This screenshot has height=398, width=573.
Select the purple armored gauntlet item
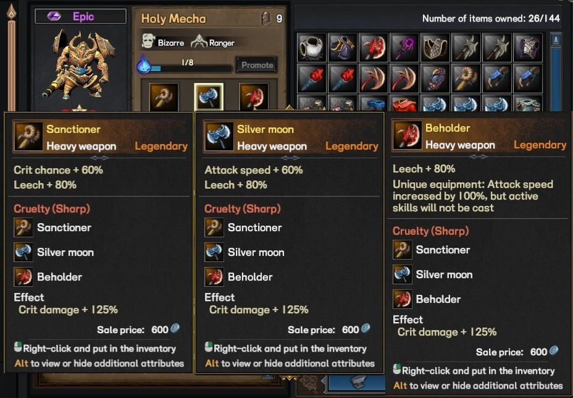point(435,78)
